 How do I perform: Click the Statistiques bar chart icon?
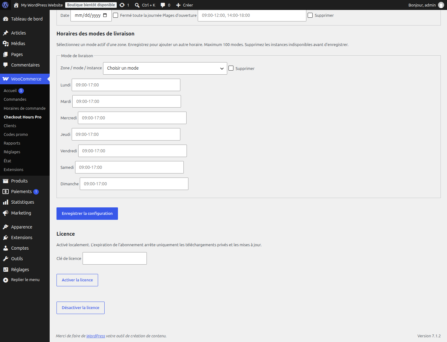(x=6, y=202)
